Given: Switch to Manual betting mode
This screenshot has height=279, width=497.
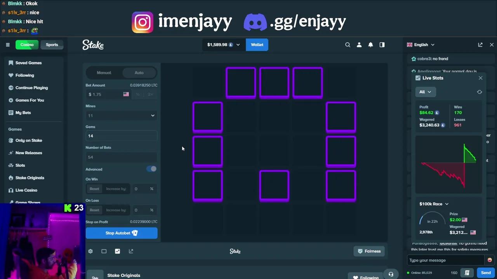Looking at the screenshot, I should click(104, 72).
